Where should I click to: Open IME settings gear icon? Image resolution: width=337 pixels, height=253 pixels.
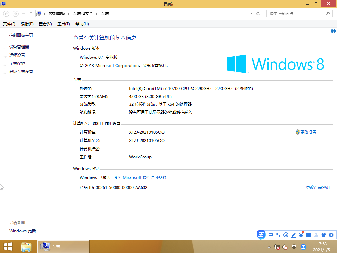point(331,235)
